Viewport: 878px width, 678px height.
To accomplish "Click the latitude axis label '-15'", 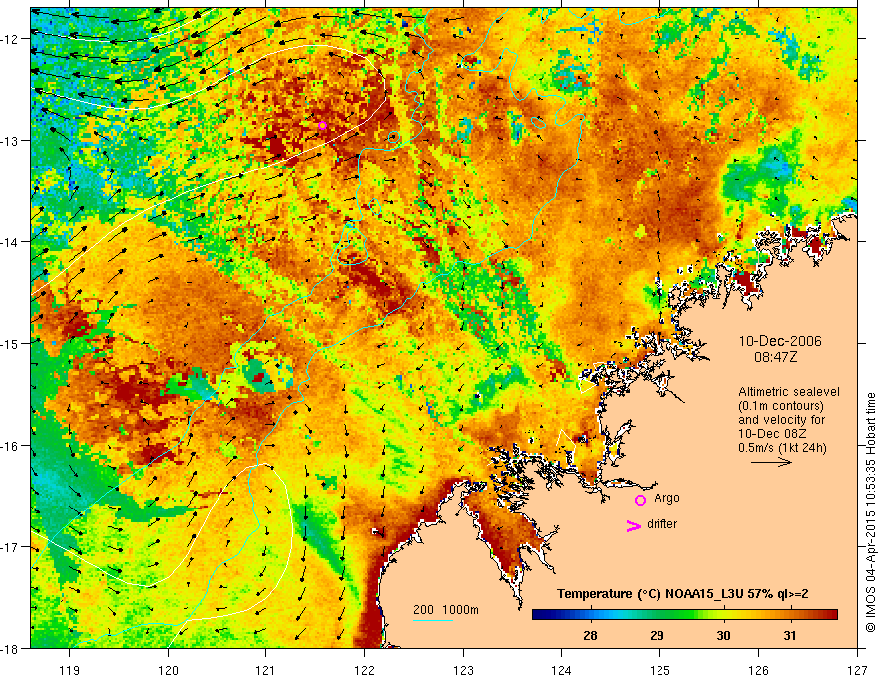I will 10,343.
